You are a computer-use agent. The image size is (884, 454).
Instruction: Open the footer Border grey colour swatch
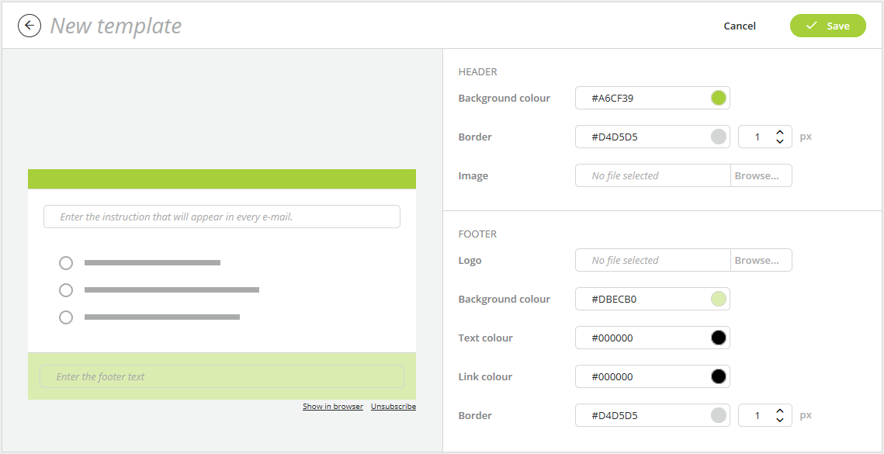pyautogui.click(x=717, y=414)
